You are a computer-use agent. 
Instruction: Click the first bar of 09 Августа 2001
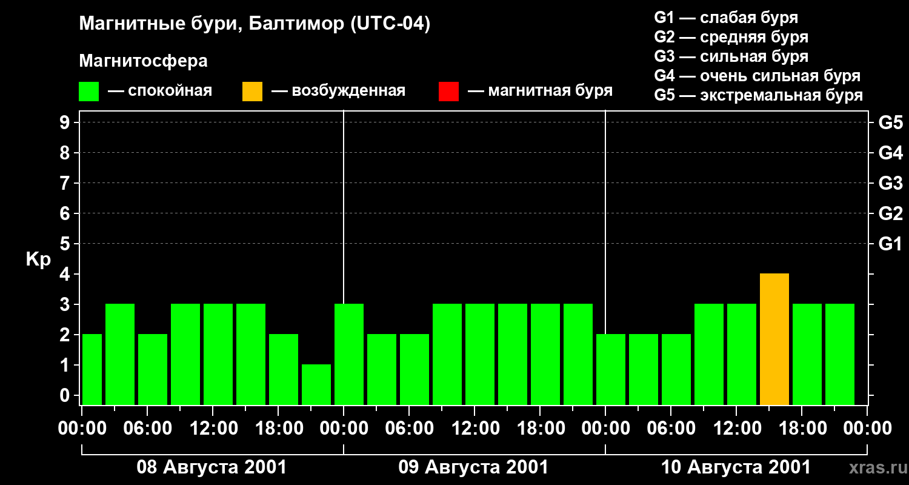point(349,354)
